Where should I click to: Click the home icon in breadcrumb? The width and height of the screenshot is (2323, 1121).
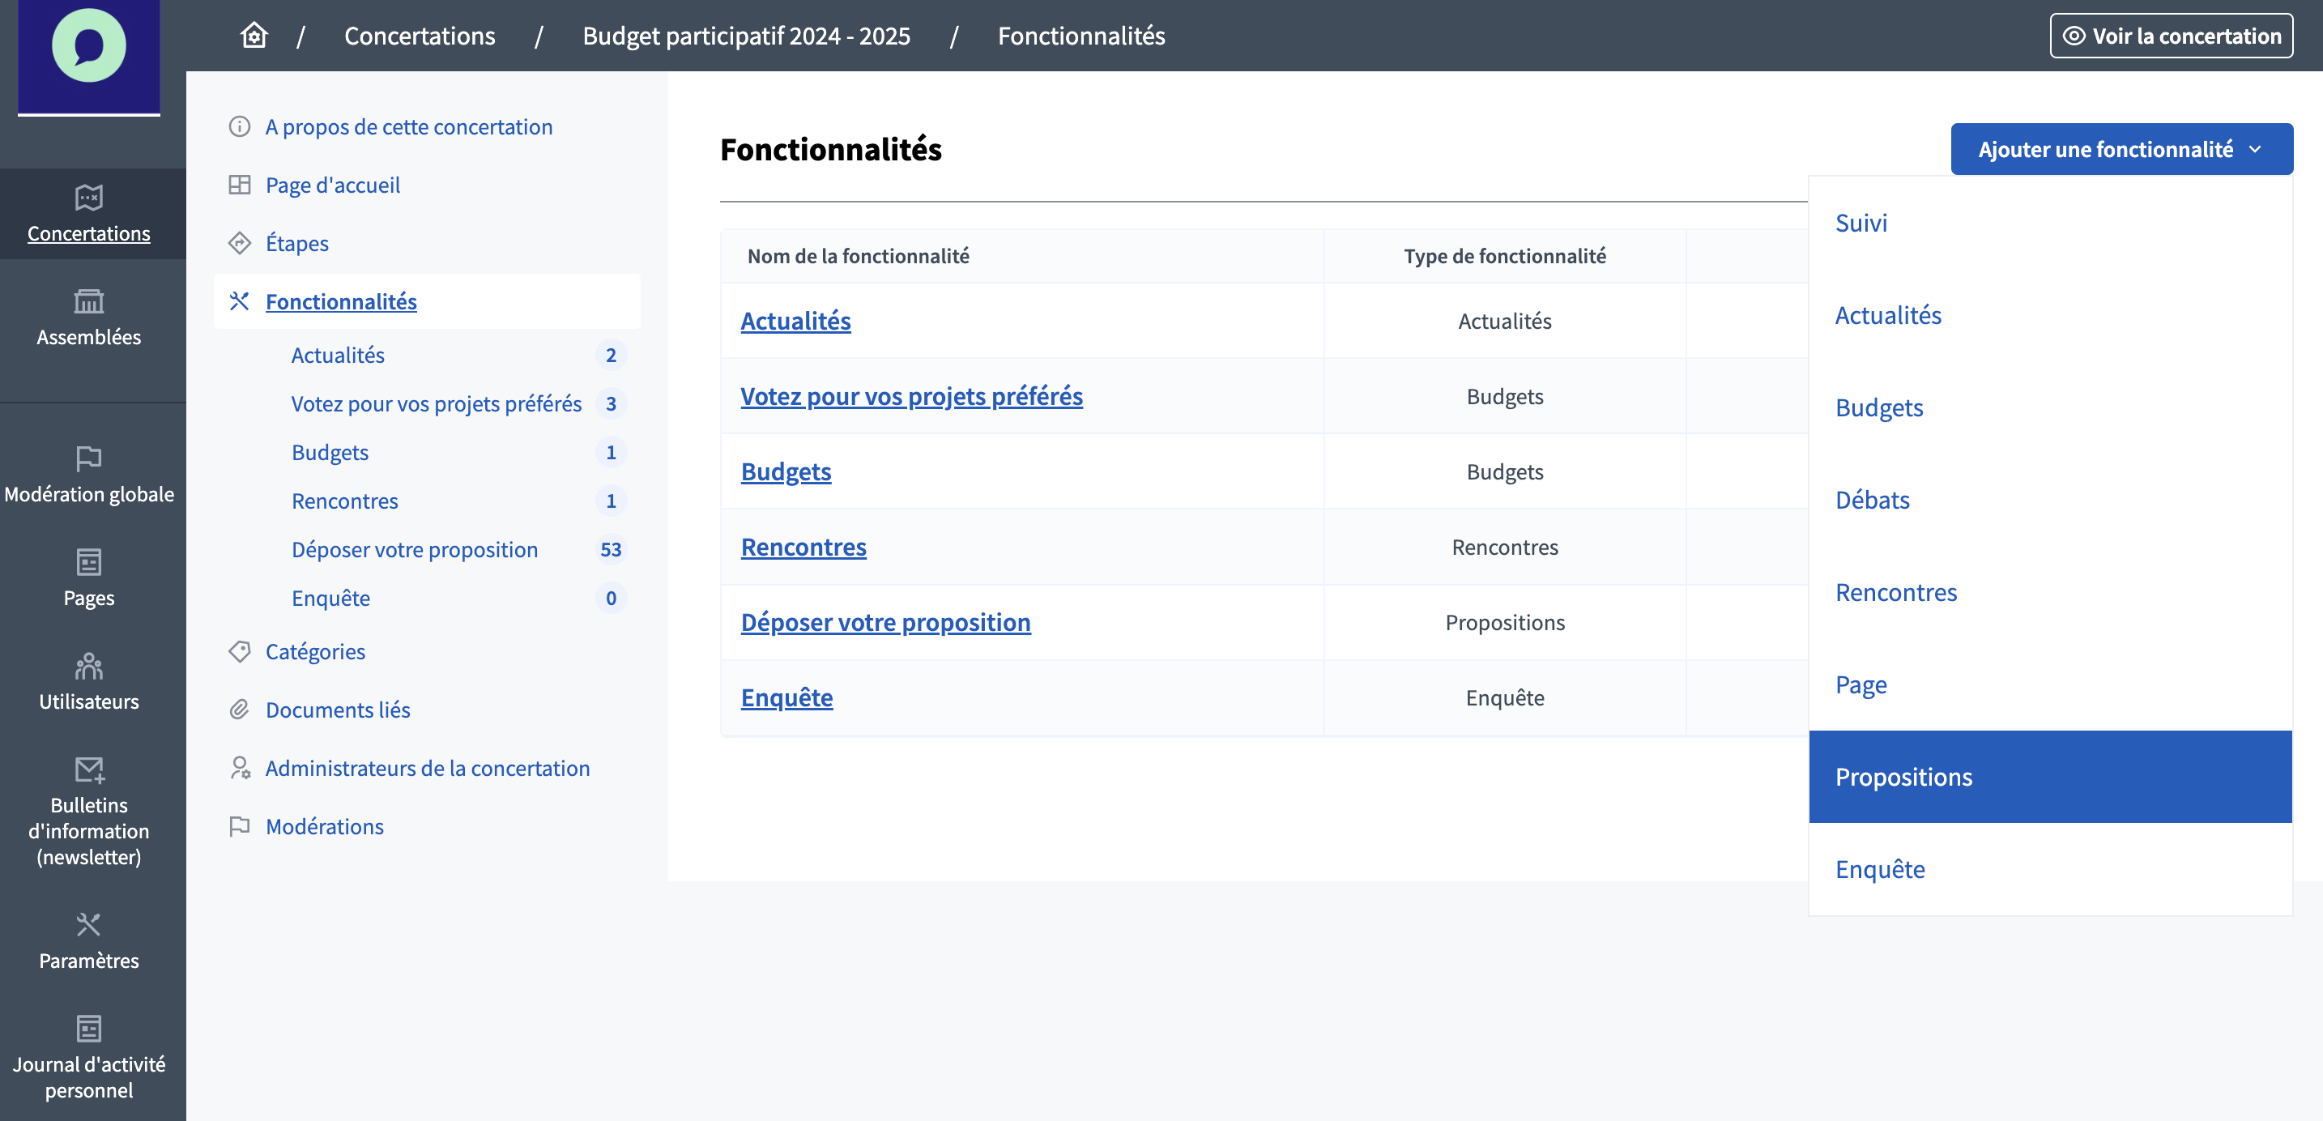[x=254, y=35]
